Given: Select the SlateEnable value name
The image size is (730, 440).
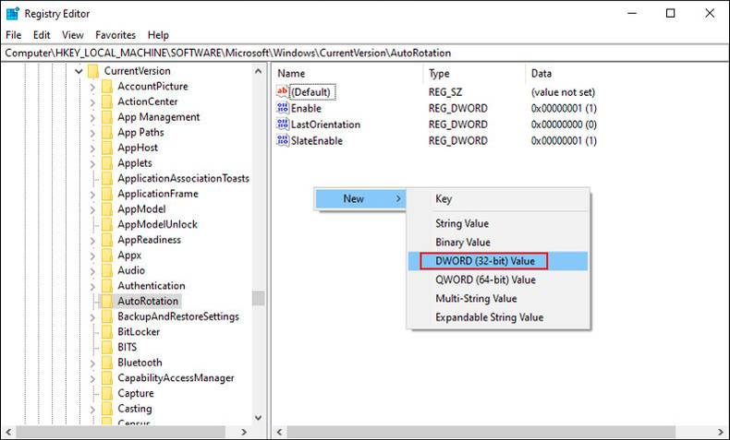Looking at the screenshot, I should [x=317, y=141].
